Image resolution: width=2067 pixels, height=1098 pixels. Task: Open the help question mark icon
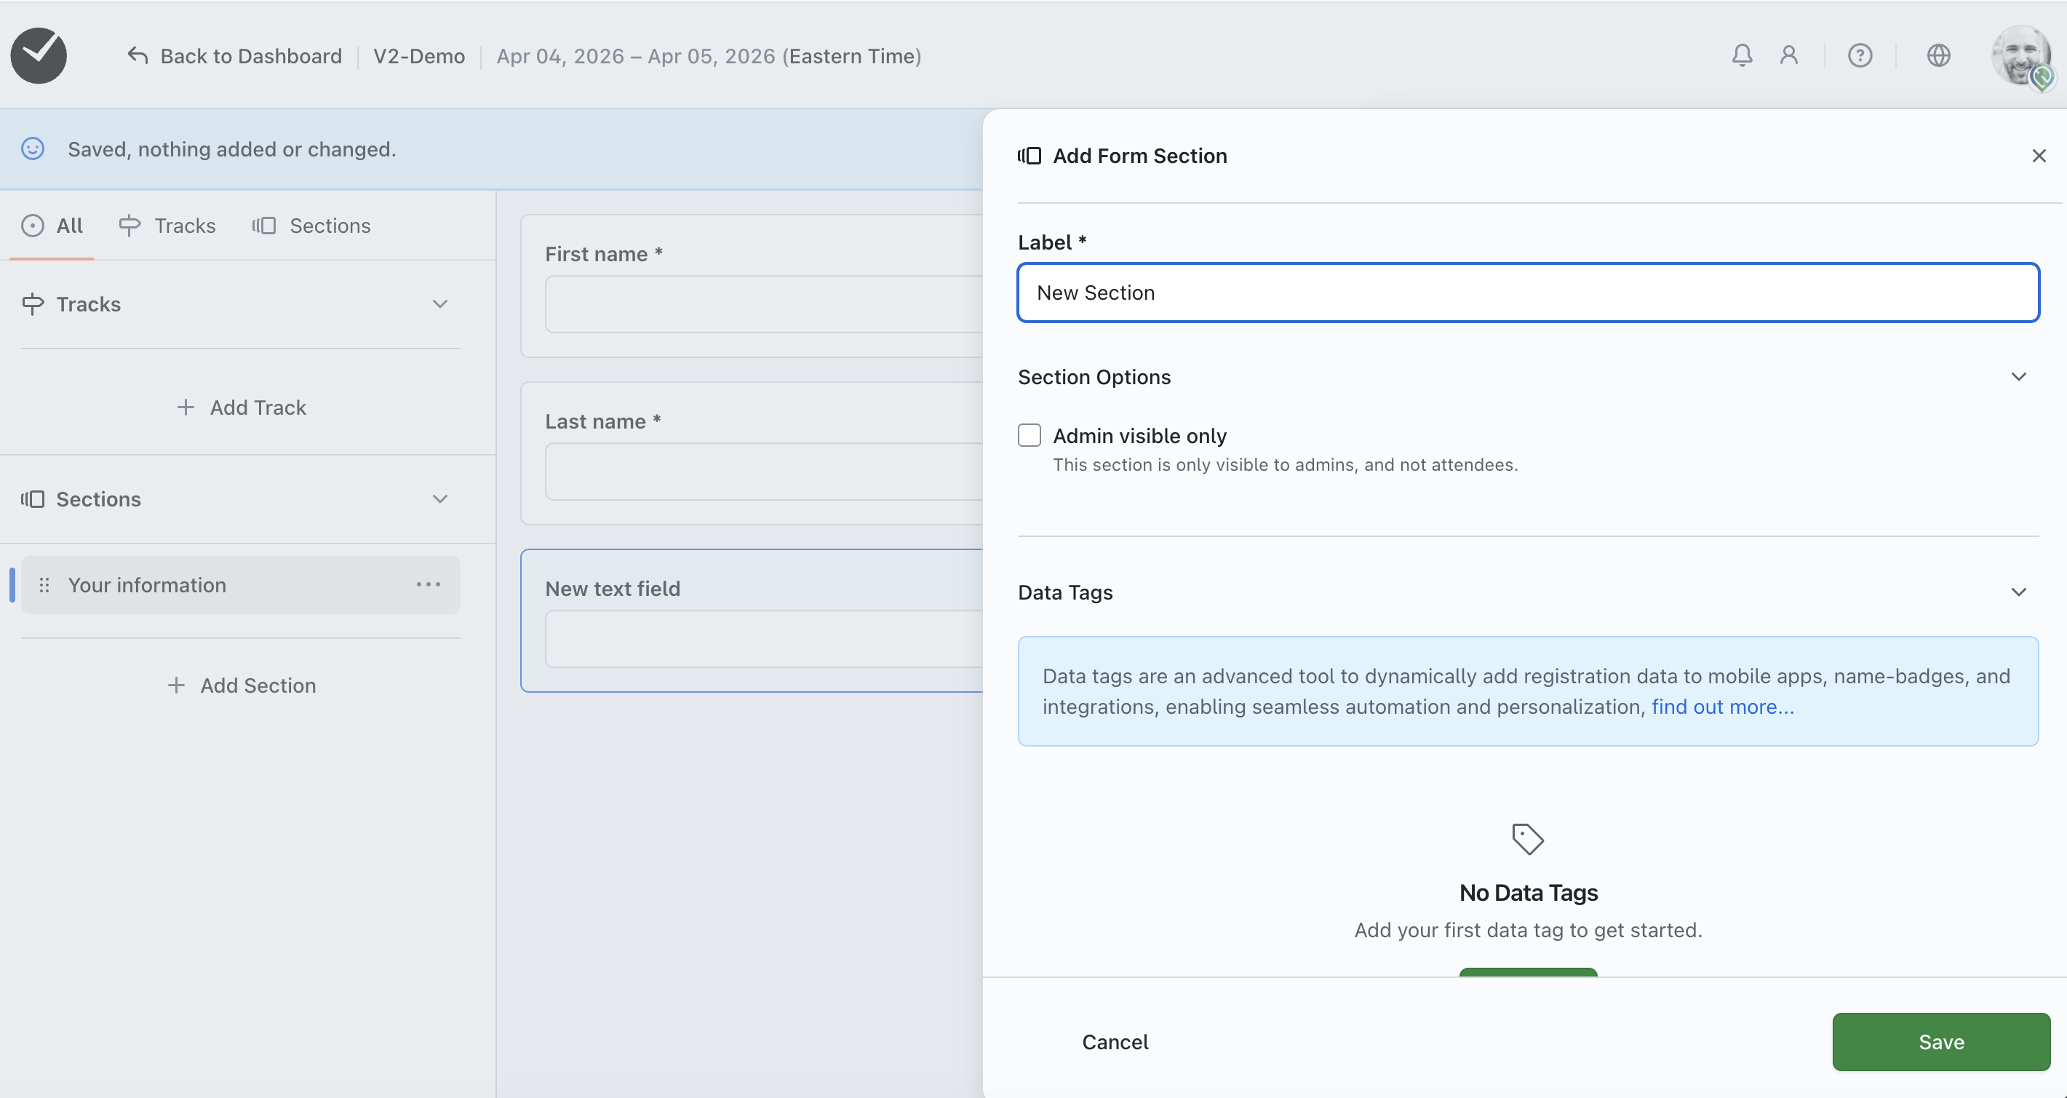tap(1859, 55)
